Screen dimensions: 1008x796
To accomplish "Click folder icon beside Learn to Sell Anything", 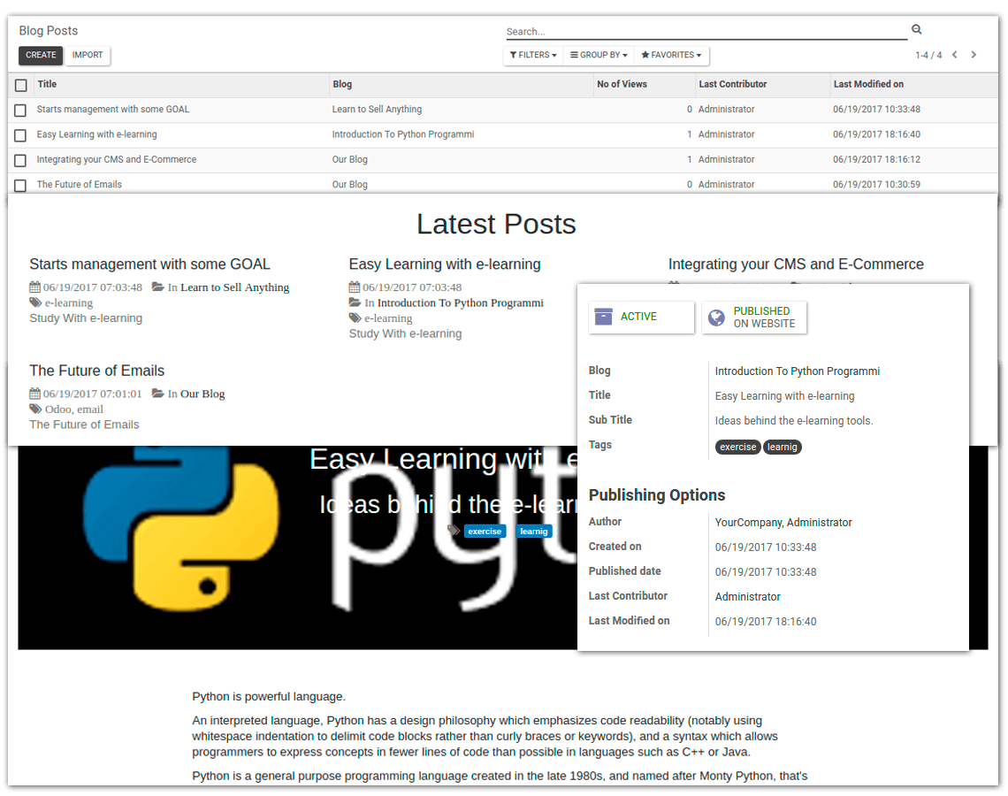I will coord(157,287).
